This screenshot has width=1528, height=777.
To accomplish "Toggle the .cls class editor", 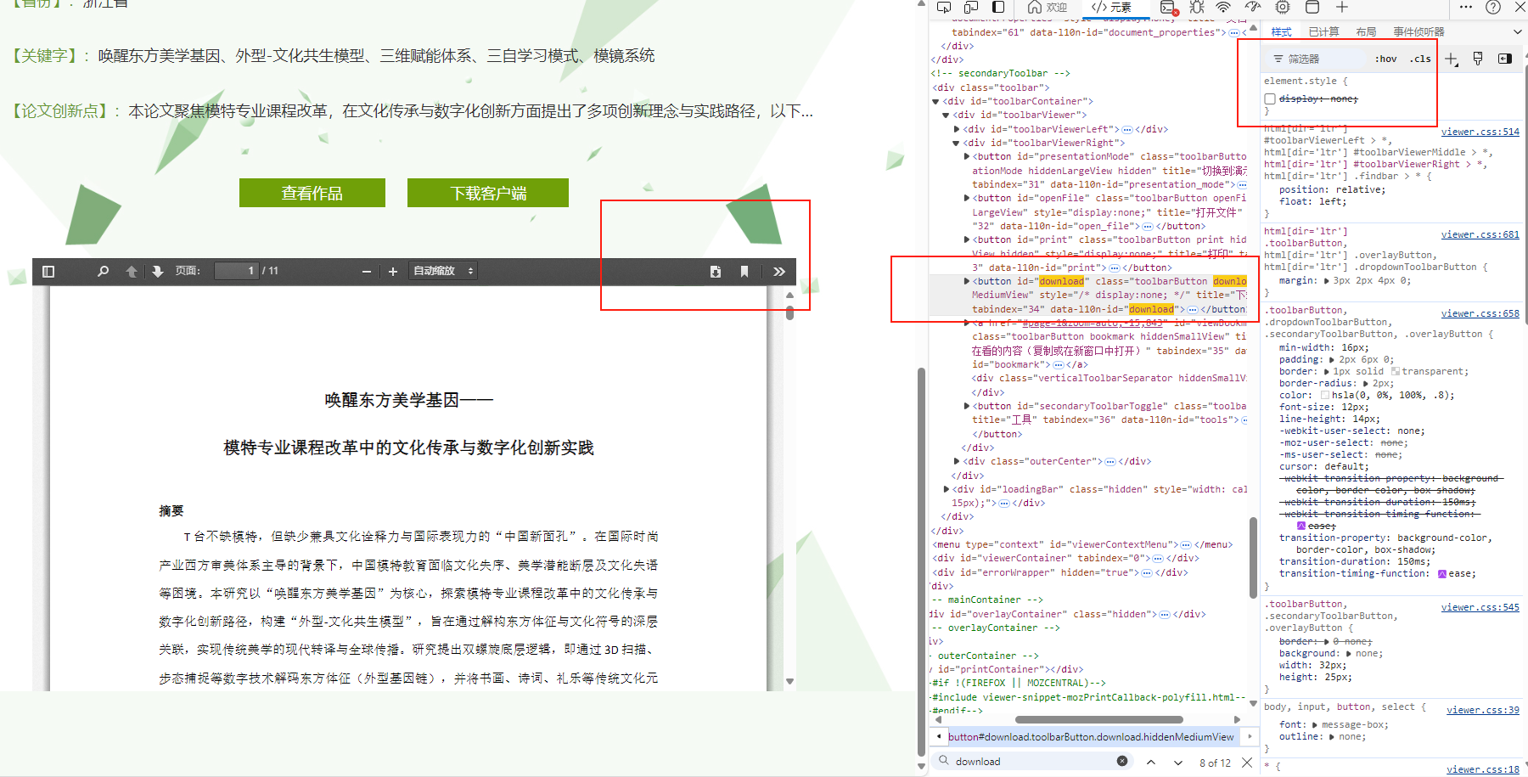I will [1420, 59].
